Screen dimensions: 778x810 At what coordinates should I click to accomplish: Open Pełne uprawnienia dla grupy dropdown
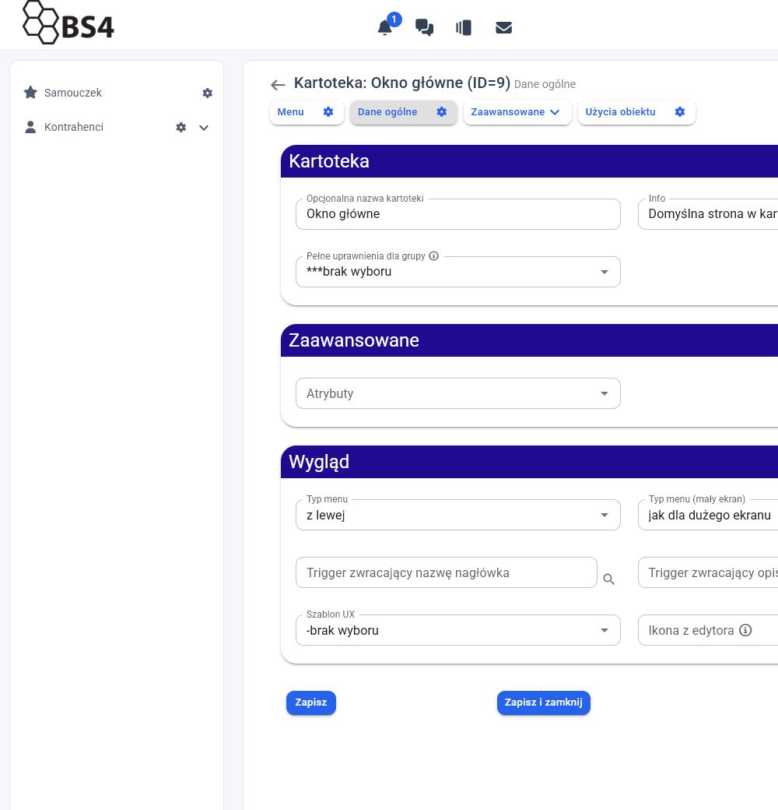point(458,272)
